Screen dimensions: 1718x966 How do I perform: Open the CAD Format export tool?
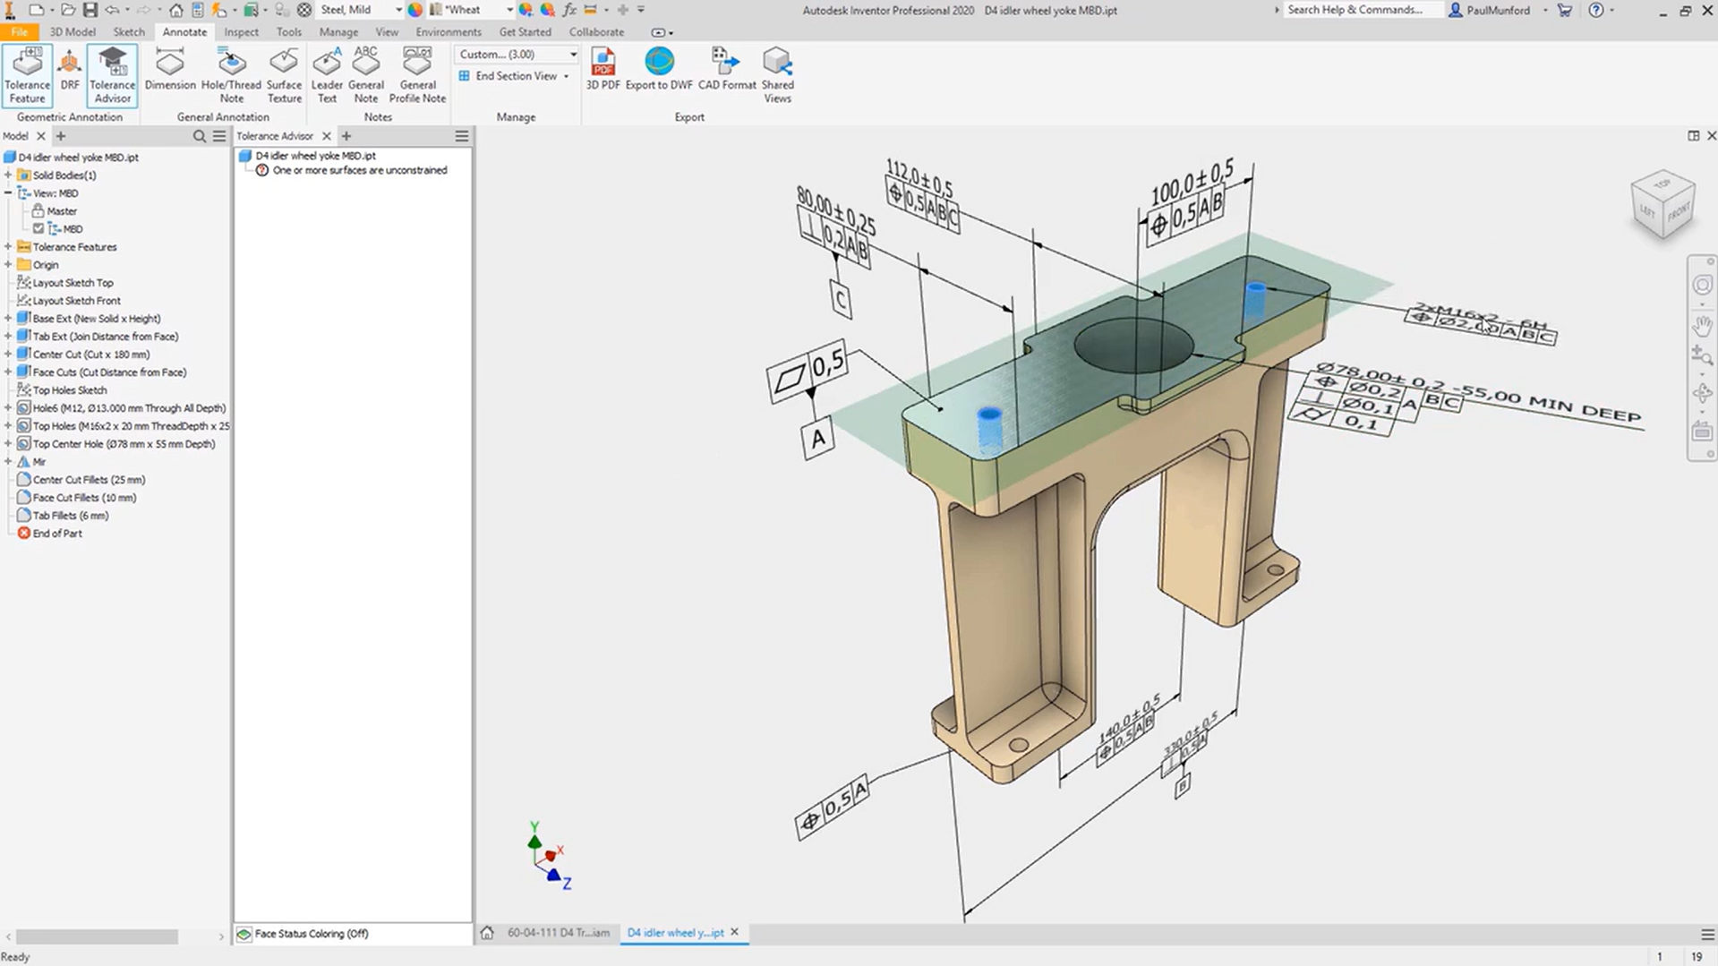(x=727, y=70)
